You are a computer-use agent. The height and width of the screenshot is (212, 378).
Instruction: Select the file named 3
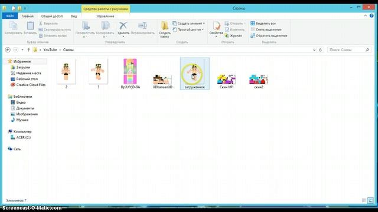(98, 74)
